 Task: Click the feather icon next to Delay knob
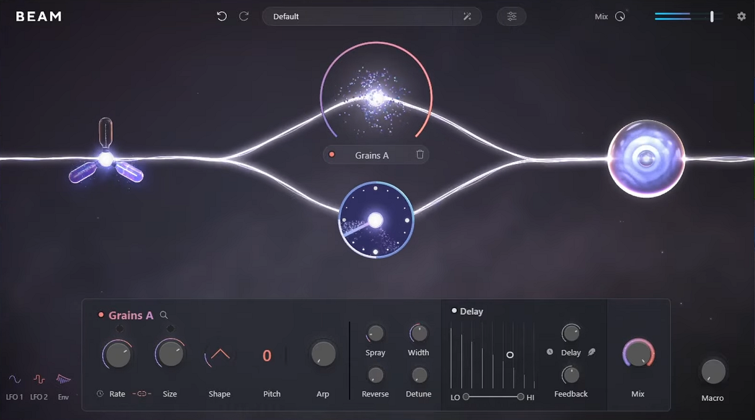point(591,352)
